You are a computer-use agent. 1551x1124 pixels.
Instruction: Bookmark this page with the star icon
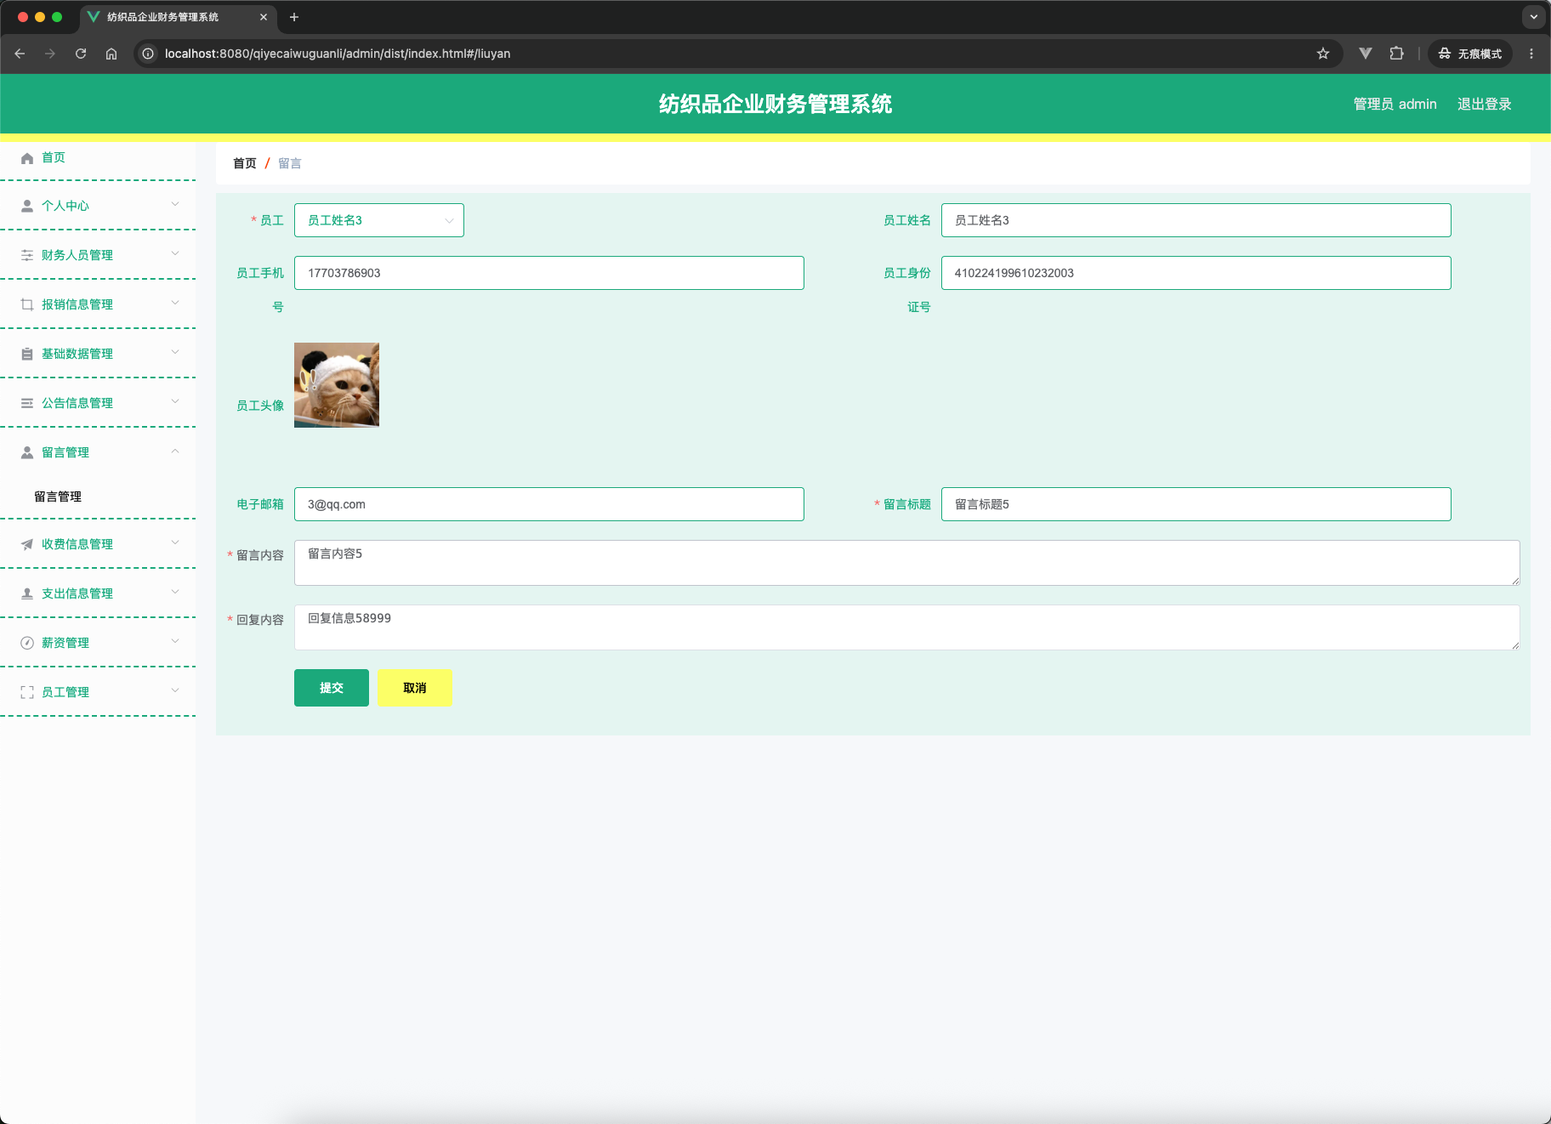(1323, 54)
